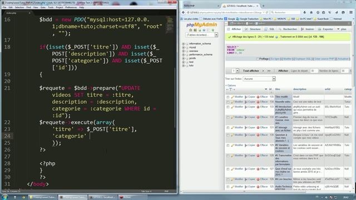356x200 pixels.
Task: Click the red Effacer icon for row 131
Action: pyautogui.click(x=258, y=128)
